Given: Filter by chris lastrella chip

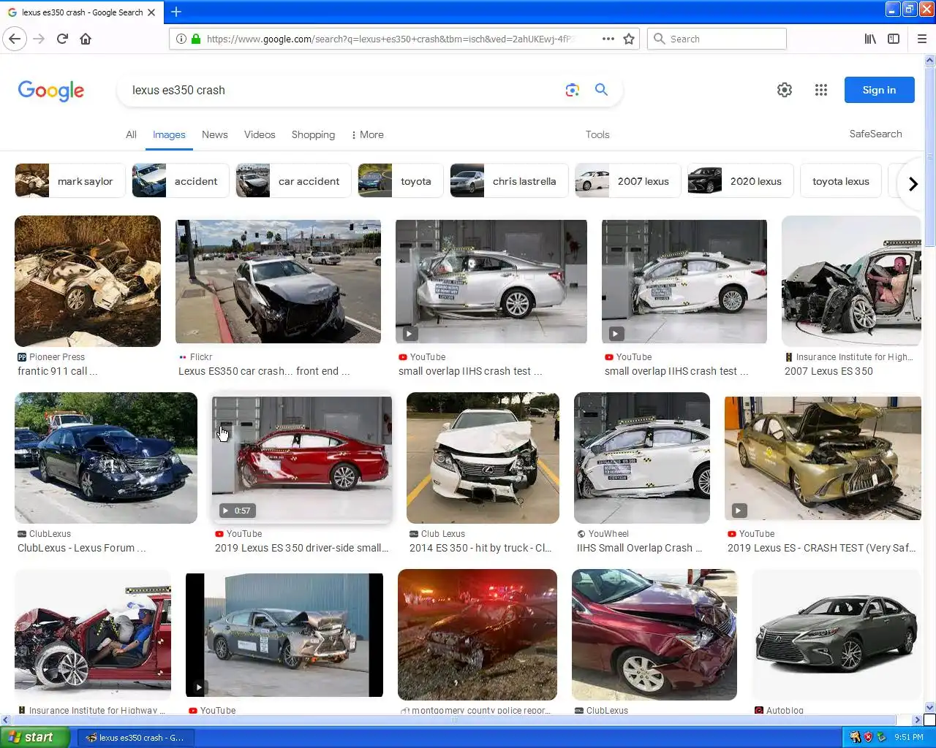Looking at the screenshot, I should point(509,181).
